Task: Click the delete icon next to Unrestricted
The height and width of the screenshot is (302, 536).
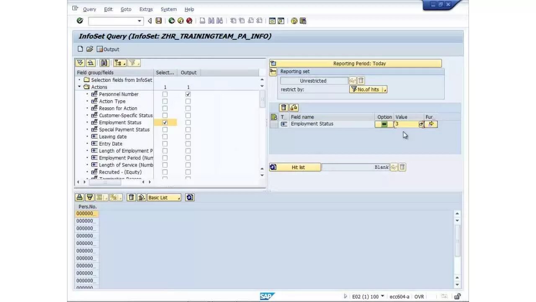Action: (x=361, y=81)
